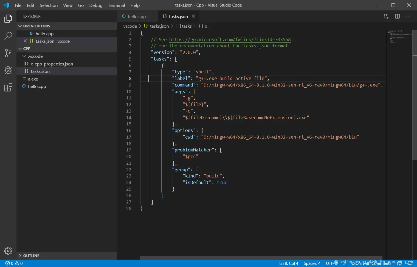The height and width of the screenshot is (267, 417).
Task: Click the errors count icon in status bar
Action: [x=8, y=263]
